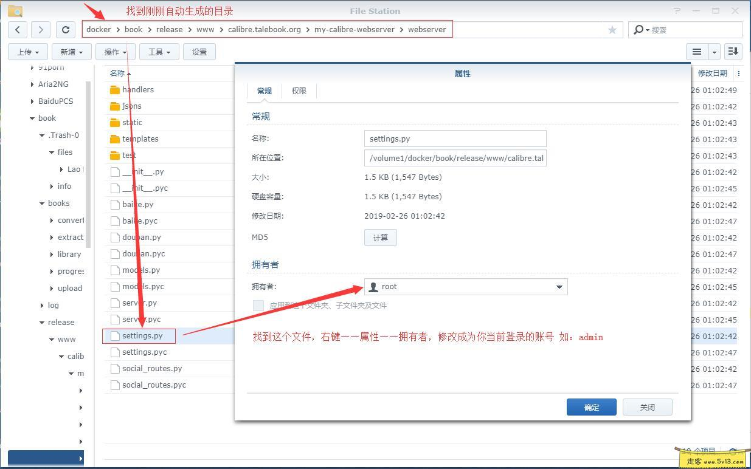Image resolution: width=751 pixels, height=469 pixels.
Task: Check the apply-to-subfolders checkbox
Action: click(258, 305)
